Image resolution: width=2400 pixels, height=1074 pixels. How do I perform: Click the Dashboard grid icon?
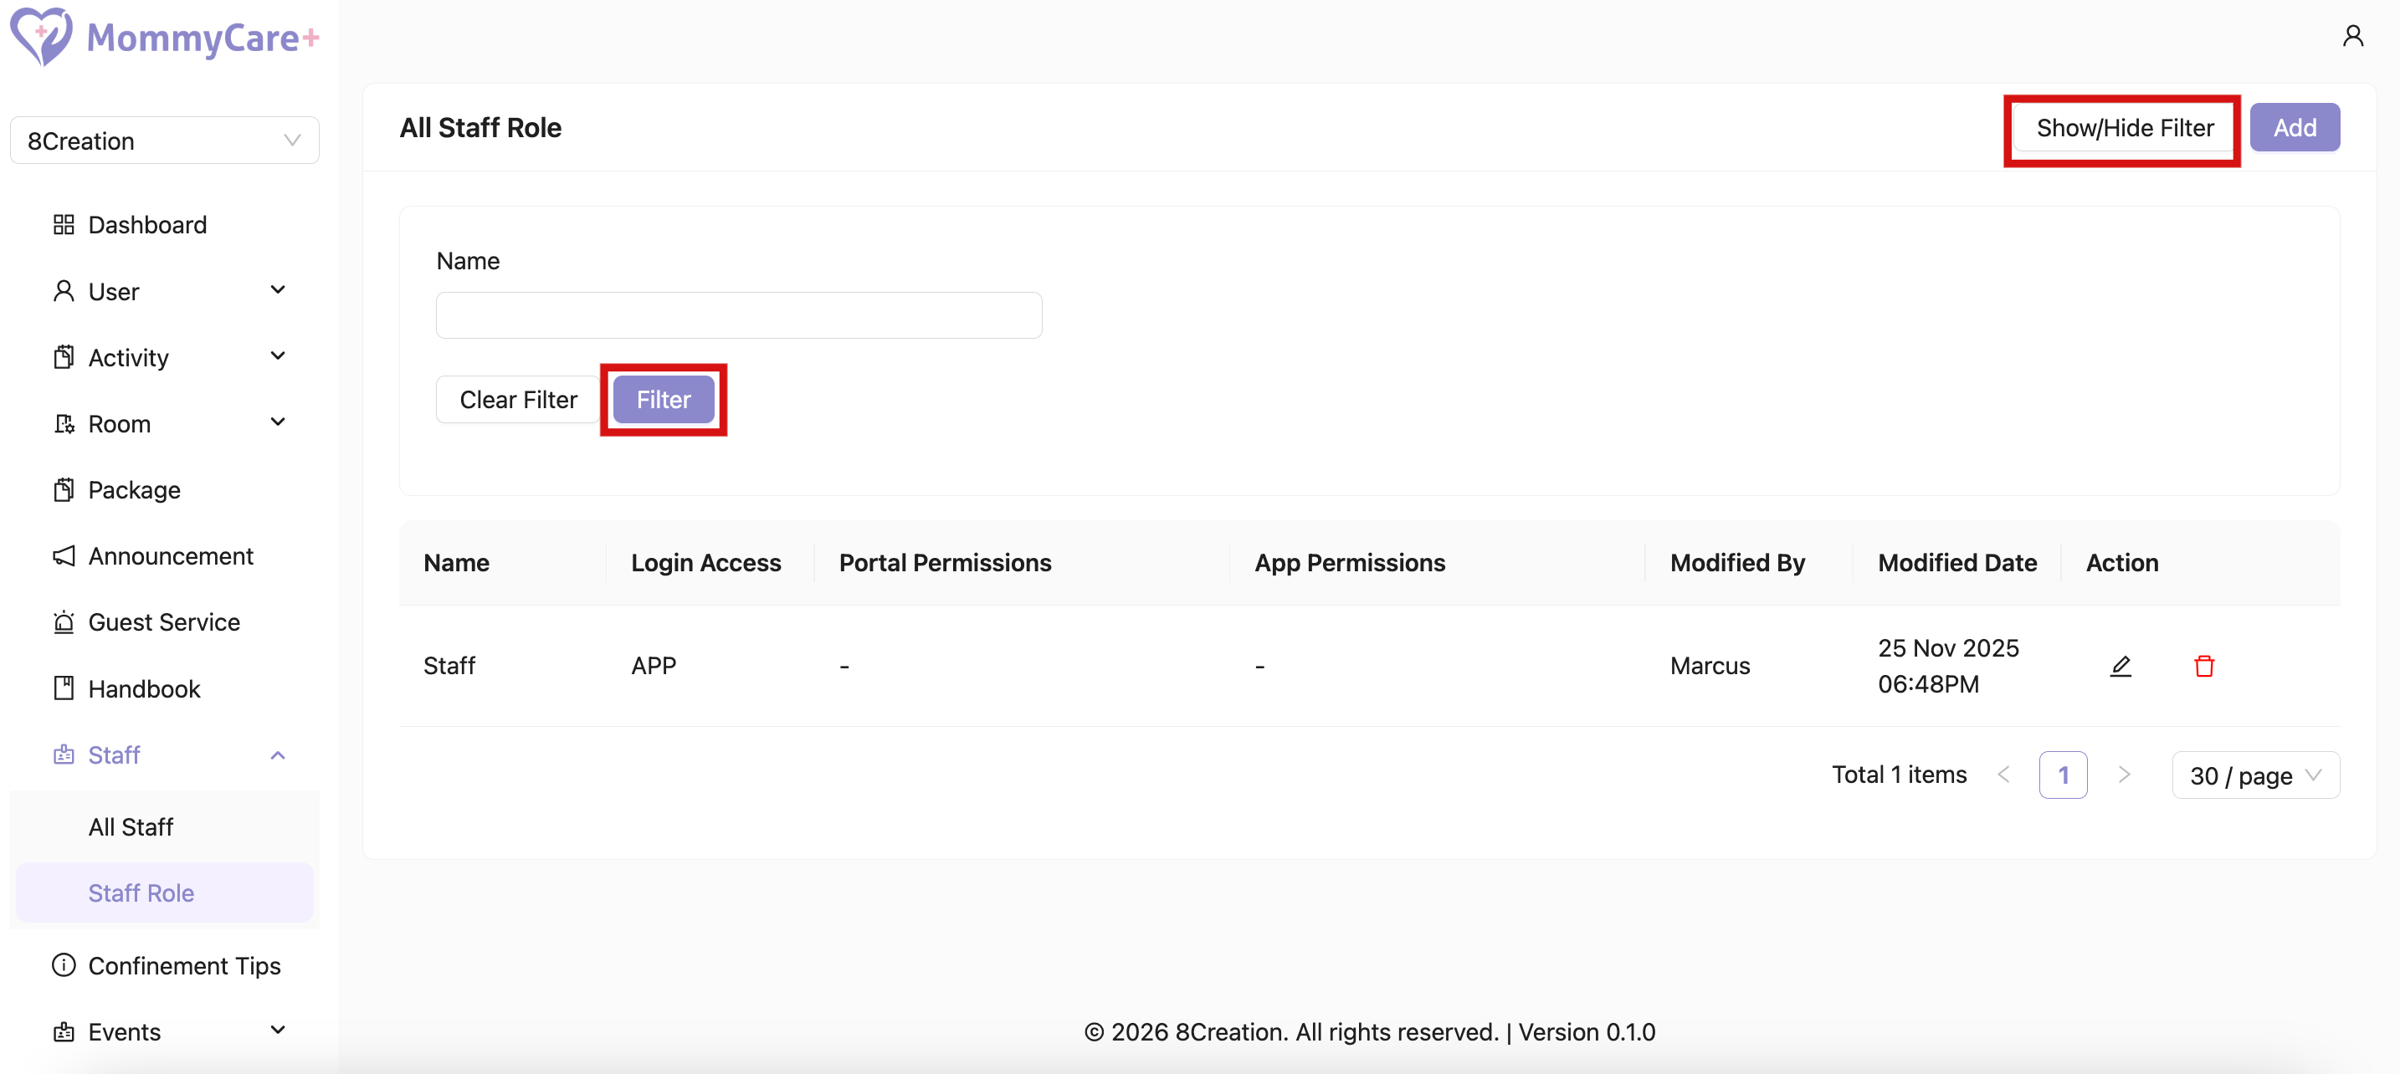(64, 224)
